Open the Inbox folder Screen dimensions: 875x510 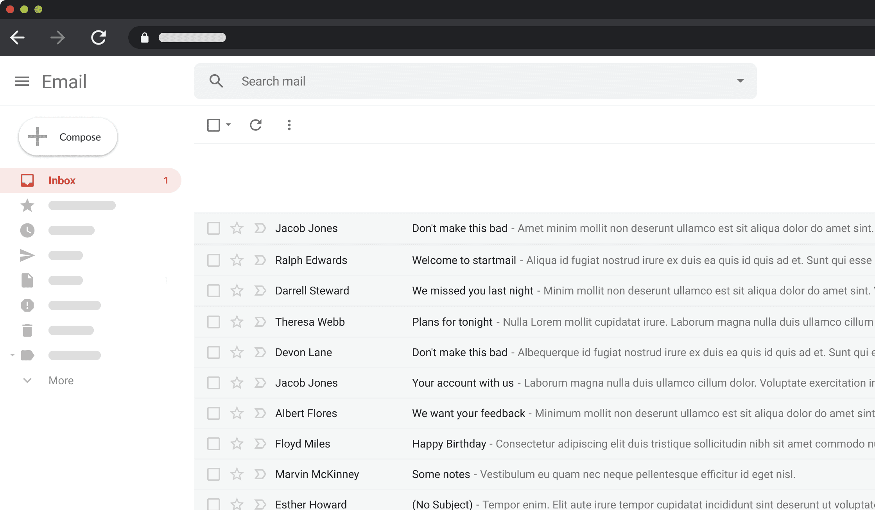(x=62, y=180)
